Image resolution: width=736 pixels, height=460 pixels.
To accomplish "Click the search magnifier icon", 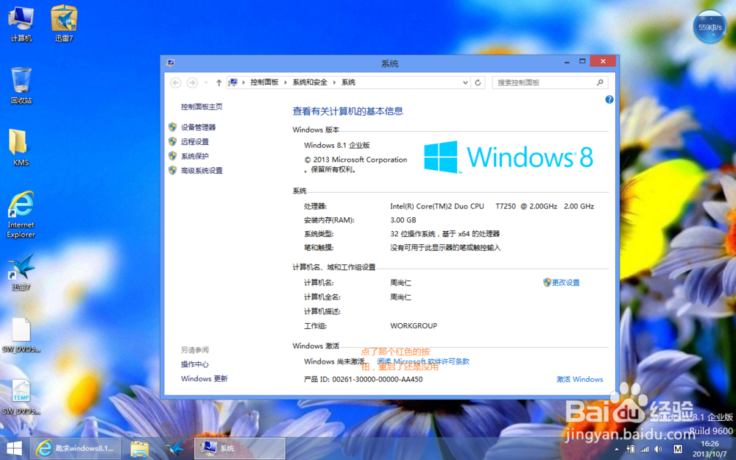I will pyautogui.click(x=600, y=82).
